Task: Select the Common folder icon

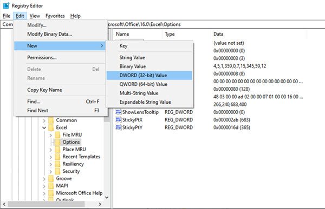Action: click(x=51, y=120)
